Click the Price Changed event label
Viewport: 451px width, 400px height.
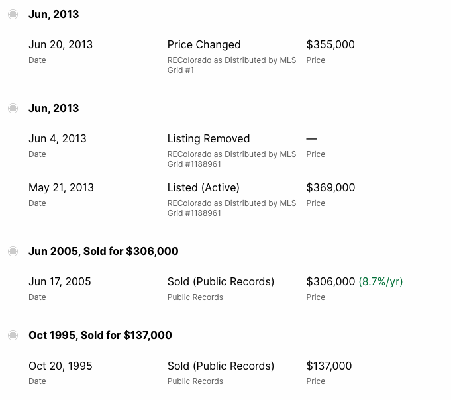tap(204, 45)
